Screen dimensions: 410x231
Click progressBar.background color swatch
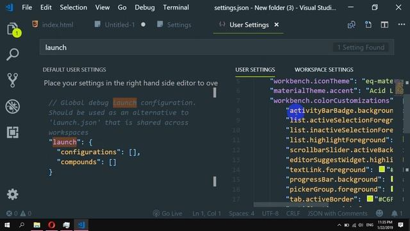click(x=392, y=179)
